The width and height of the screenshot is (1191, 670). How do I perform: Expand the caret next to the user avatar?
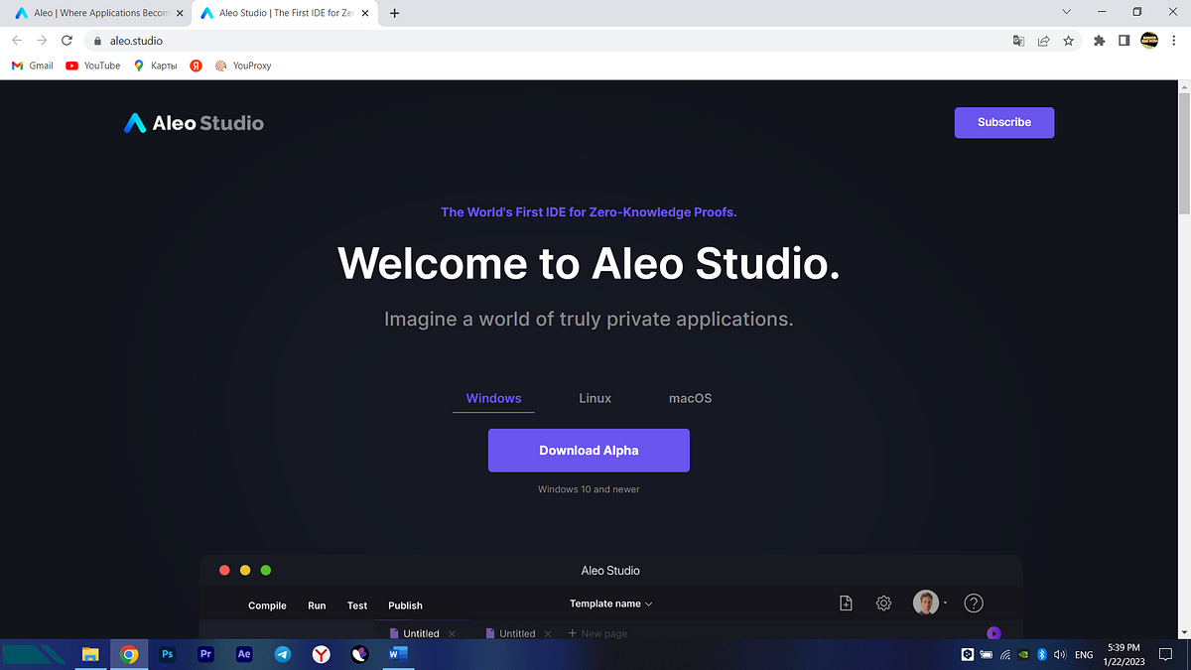point(945,603)
